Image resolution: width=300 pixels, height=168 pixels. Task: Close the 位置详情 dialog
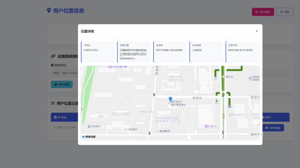click(257, 31)
